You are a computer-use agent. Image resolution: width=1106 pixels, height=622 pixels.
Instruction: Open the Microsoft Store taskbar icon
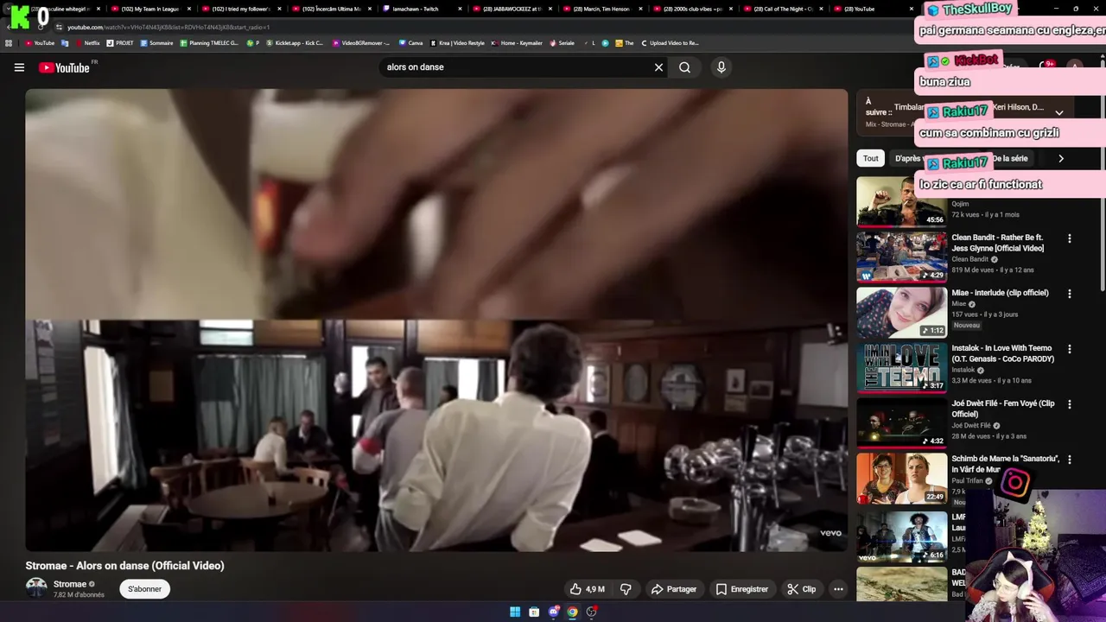click(x=534, y=612)
